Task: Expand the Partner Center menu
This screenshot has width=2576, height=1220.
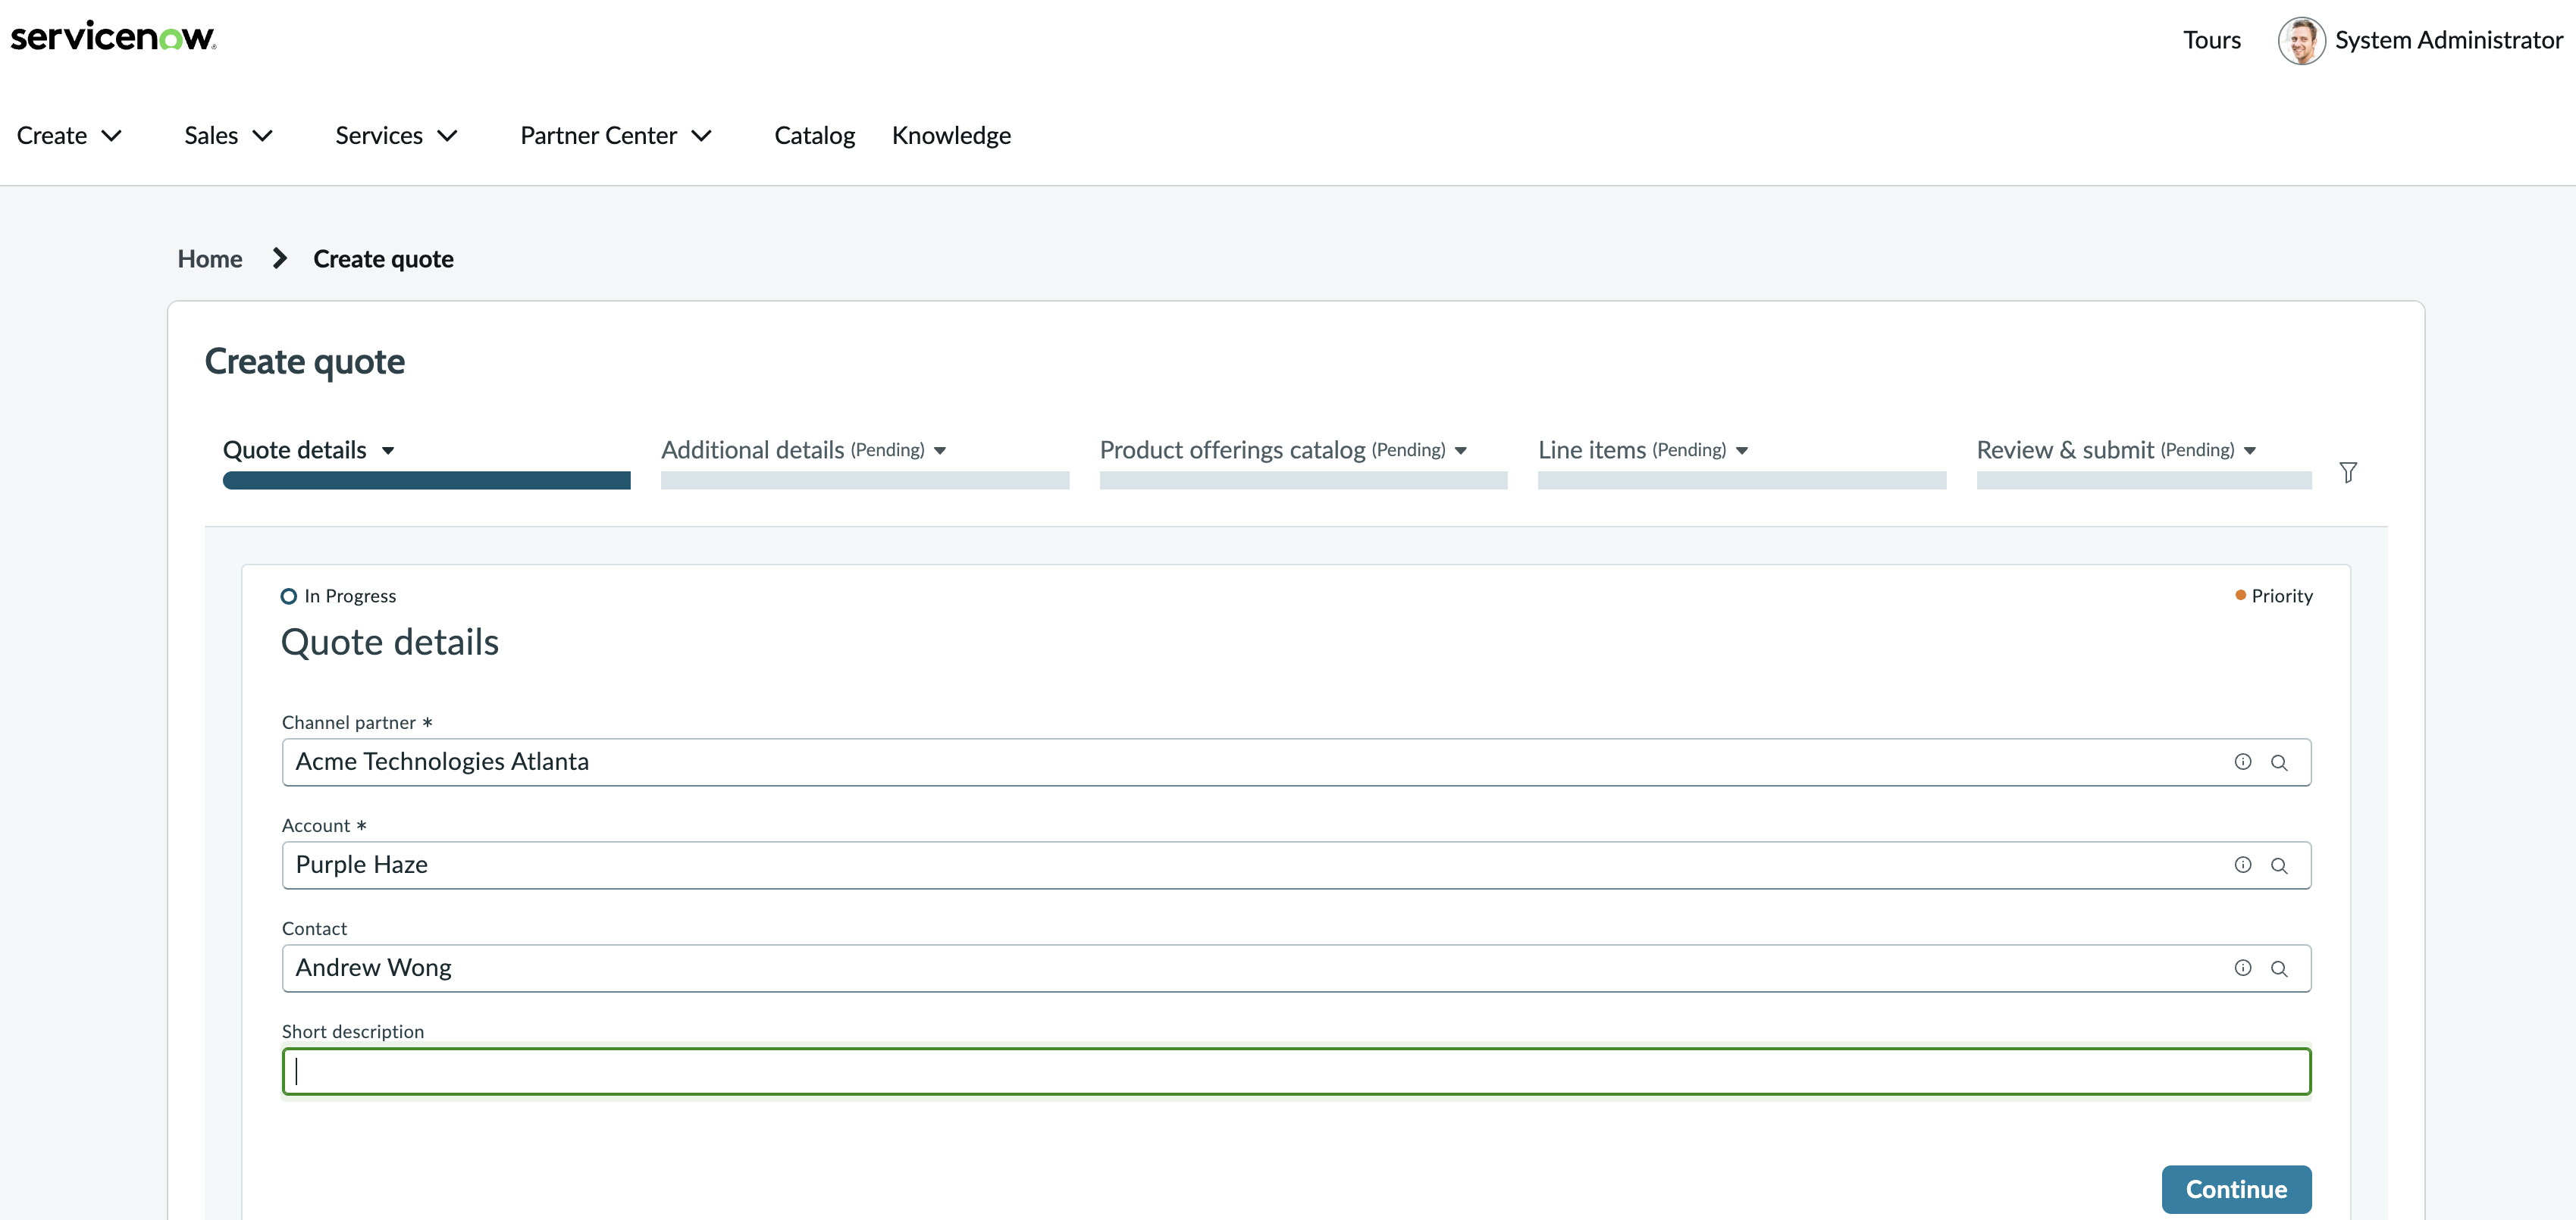Action: click(616, 136)
